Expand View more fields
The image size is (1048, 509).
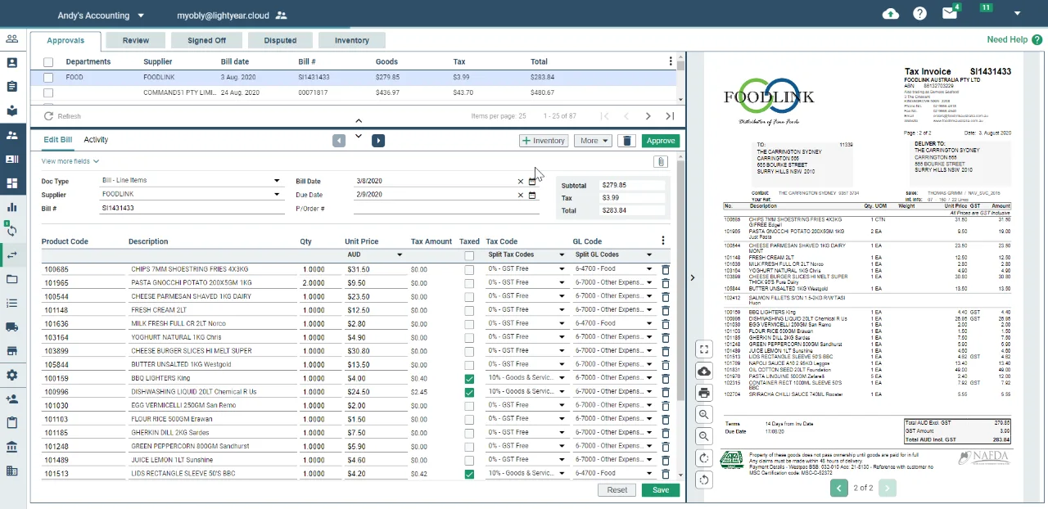[70, 161]
